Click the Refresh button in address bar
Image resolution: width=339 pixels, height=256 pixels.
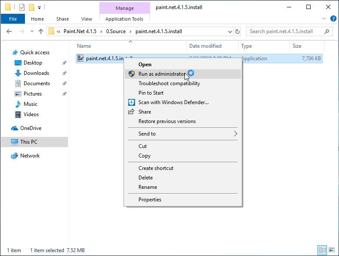point(237,31)
